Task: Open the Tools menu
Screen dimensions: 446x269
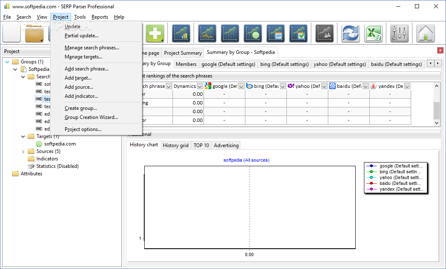Action: [x=80, y=17]
